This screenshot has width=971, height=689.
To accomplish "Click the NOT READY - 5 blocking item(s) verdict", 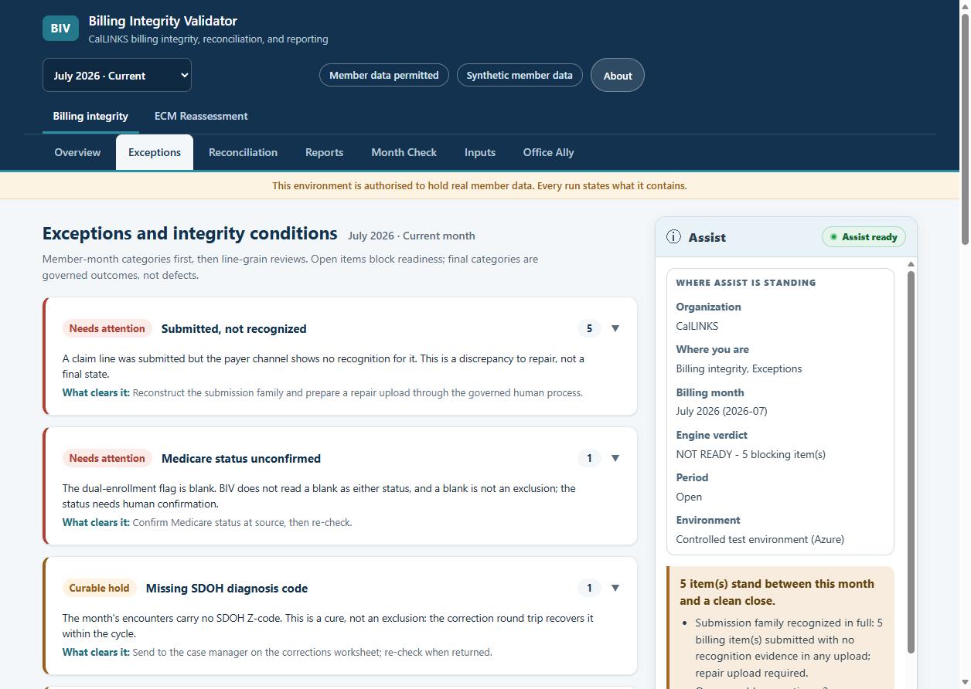I will tap(751, 454).
